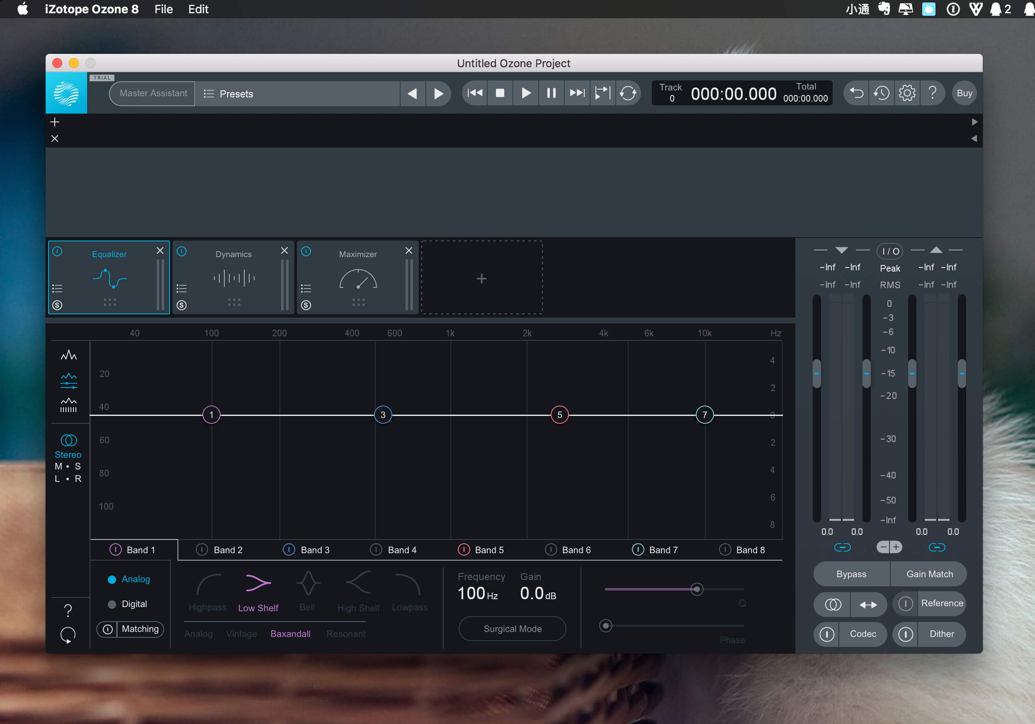Select Digital EQ mode

pos(128,604)
